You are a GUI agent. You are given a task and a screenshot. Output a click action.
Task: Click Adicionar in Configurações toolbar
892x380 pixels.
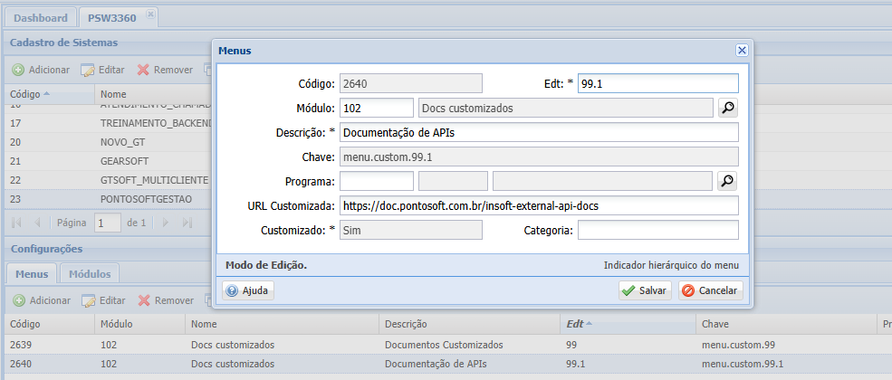pos(42,299)
